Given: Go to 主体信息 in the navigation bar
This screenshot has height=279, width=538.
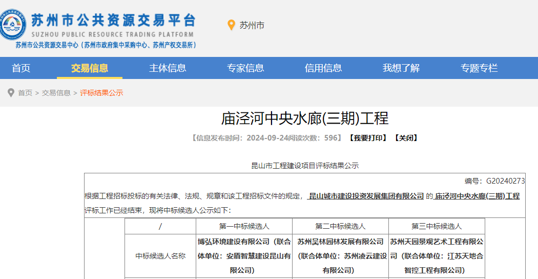Looking at the screenshot, I should coord(168,68).
